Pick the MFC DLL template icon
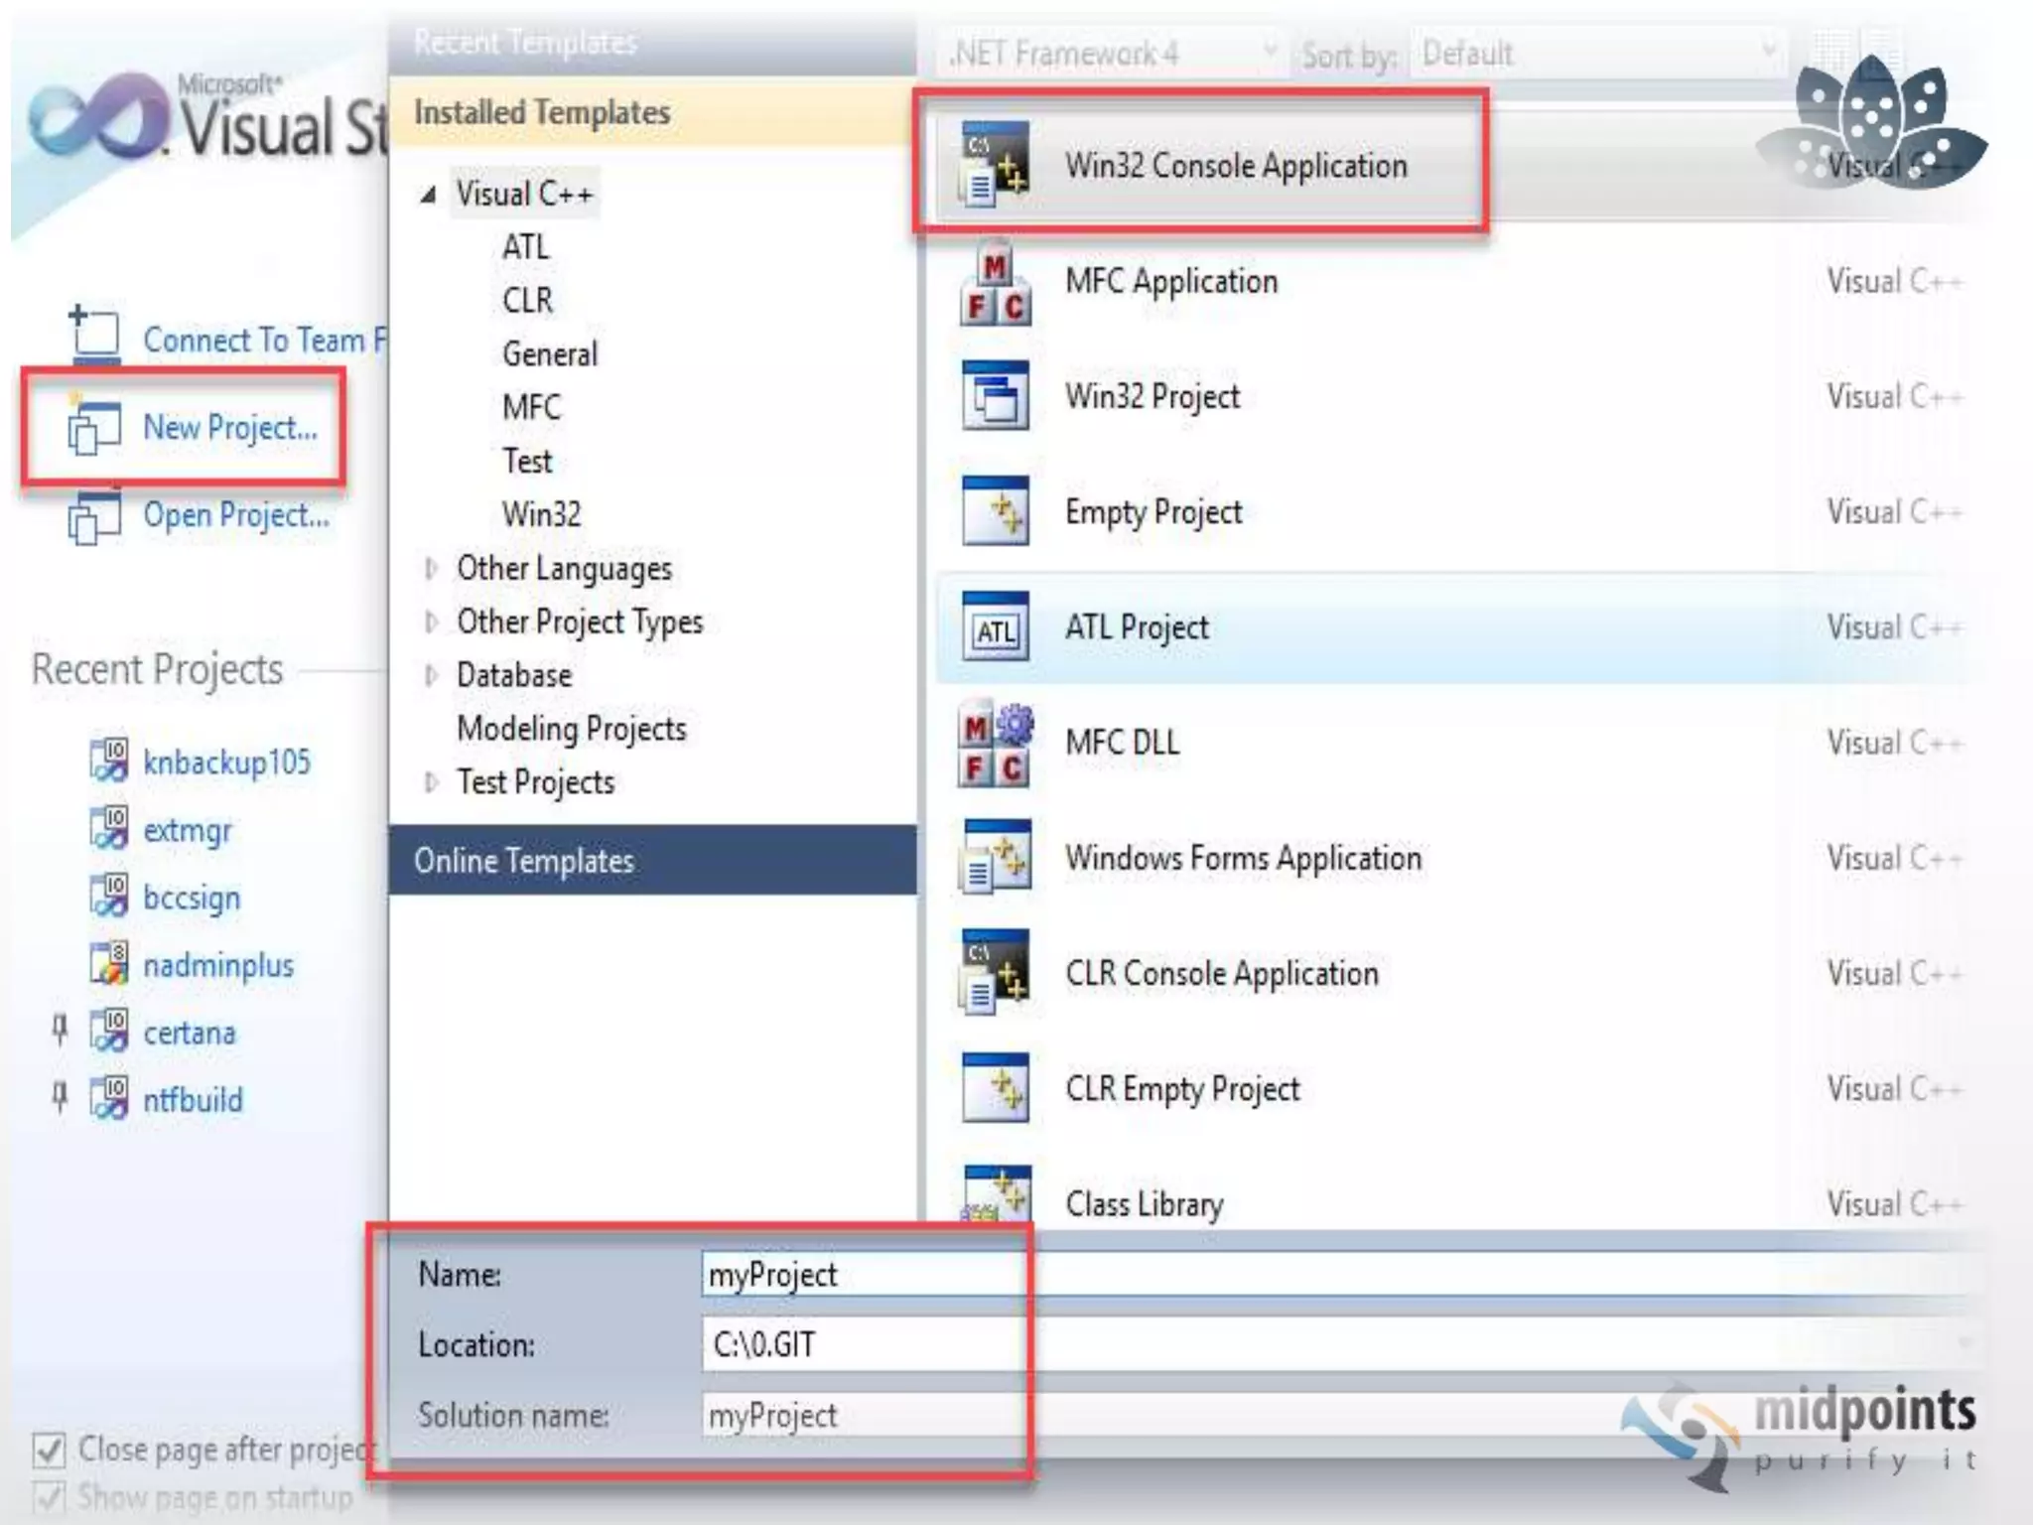The image size is (2033, 1525). tap(996, 745)
